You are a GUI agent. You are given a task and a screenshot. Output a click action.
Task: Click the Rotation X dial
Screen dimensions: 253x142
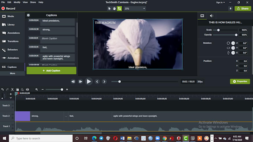[233, 53]
